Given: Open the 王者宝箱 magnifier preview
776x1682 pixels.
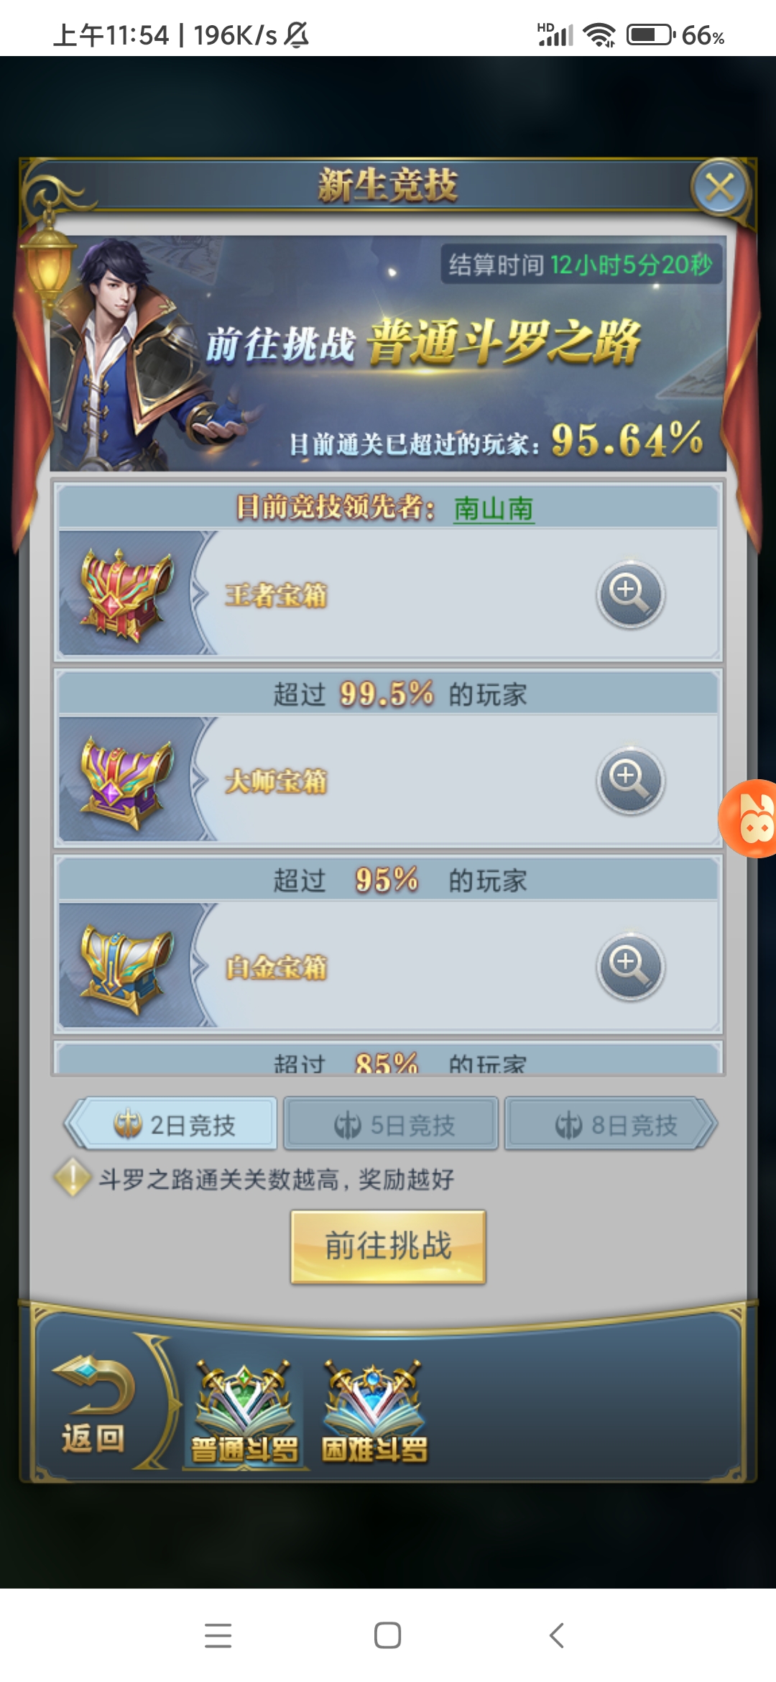Looking at the screenshot, I should point(630,594).
